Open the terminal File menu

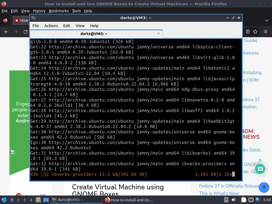(36, 26)
